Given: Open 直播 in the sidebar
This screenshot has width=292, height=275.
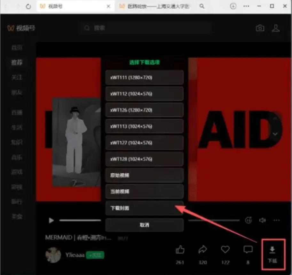Looking at the screenshot, I should (x=17, y=113).
